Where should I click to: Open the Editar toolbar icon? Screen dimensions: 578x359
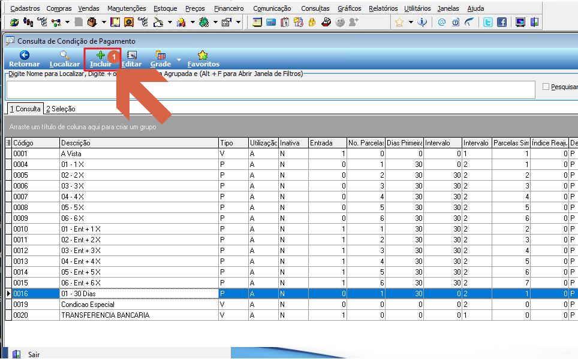131,55
